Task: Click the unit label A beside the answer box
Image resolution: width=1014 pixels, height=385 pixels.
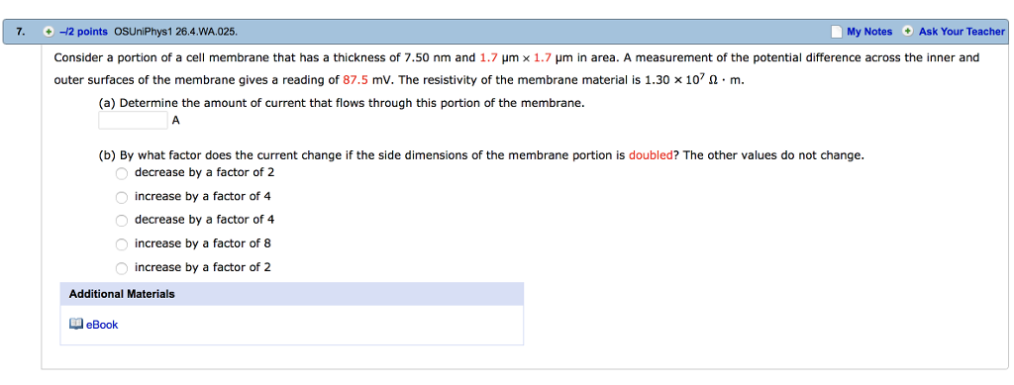Action: [x=176, y=120]
